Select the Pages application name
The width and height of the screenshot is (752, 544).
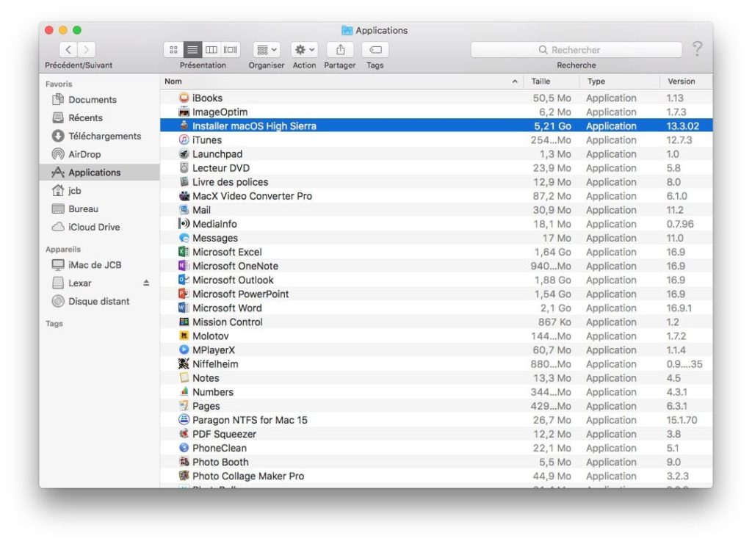206,407
